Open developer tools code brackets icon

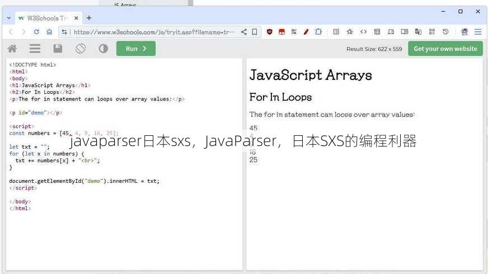(x=363, y=32)
